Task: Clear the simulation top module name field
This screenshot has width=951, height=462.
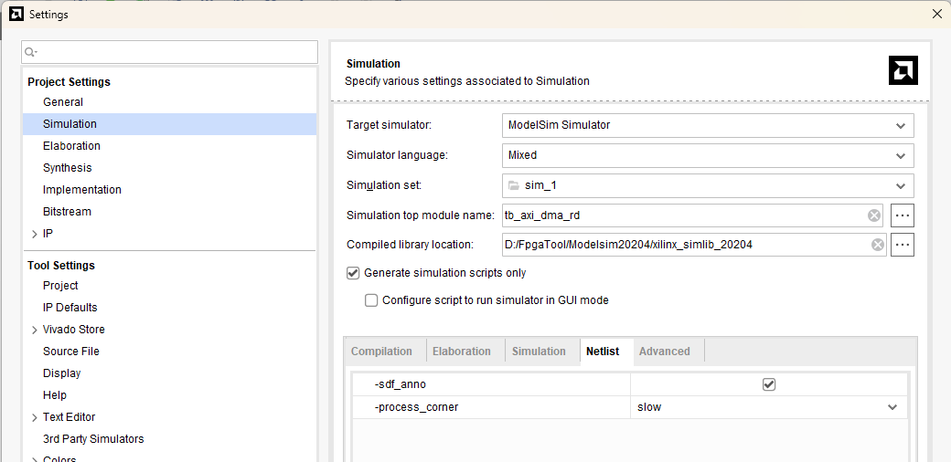Action: click(873, 215)
